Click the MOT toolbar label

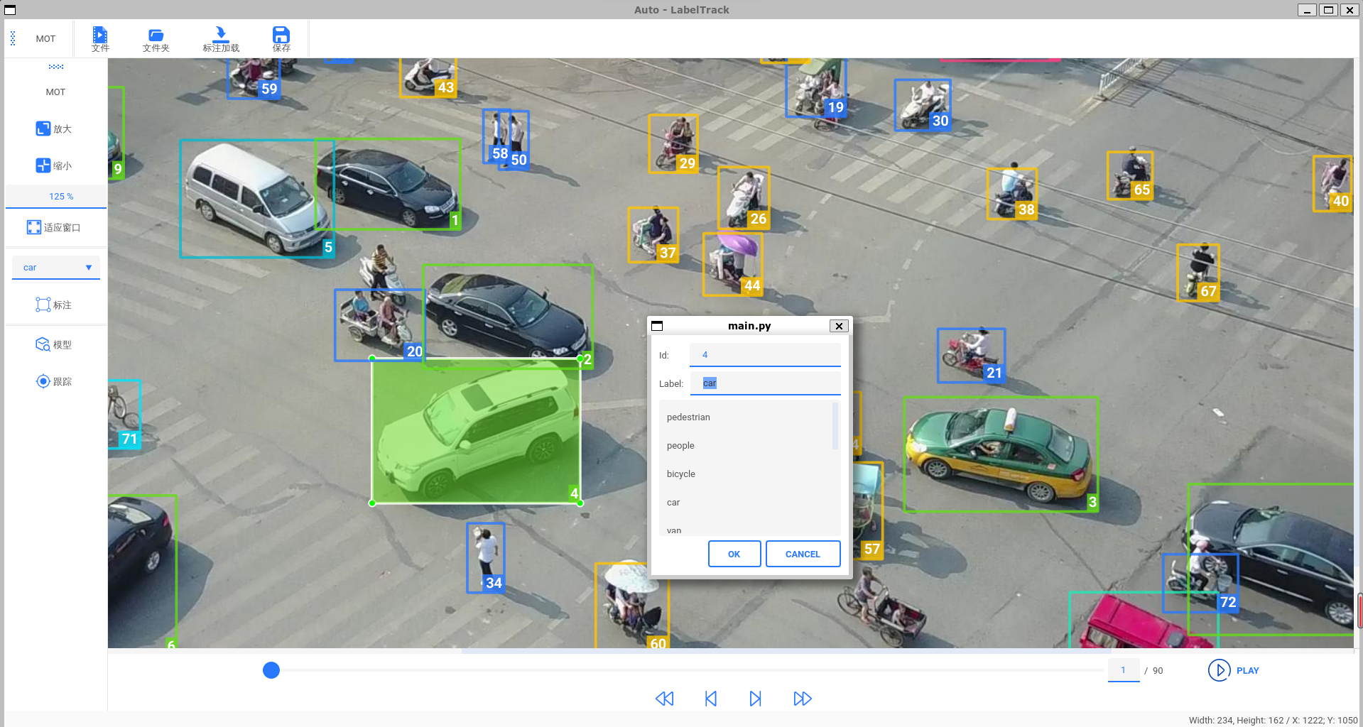(x=45, y=39)
